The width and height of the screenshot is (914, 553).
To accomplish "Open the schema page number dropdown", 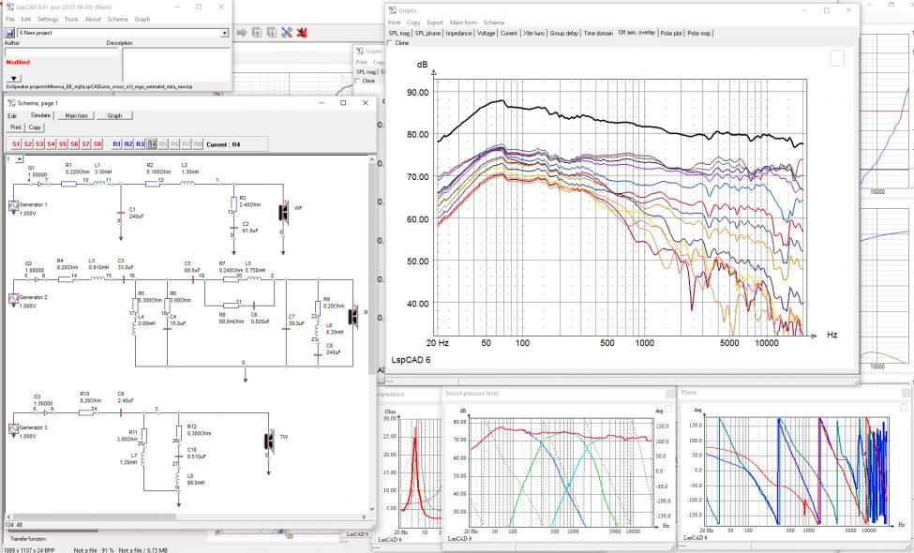I will [20, 159].
